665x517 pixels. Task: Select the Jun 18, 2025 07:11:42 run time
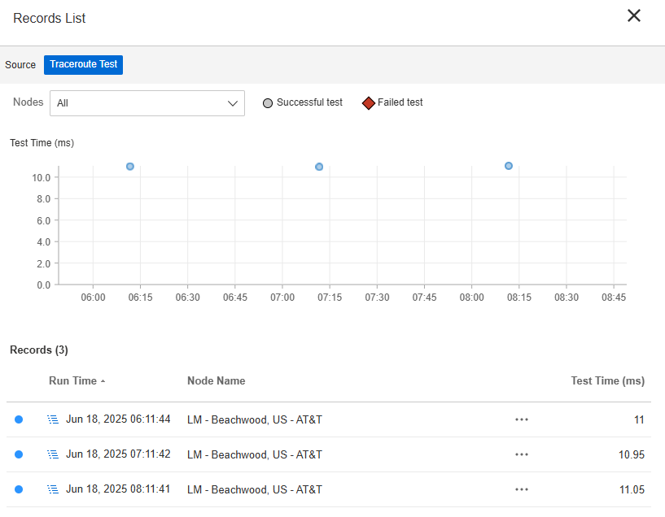118,454
